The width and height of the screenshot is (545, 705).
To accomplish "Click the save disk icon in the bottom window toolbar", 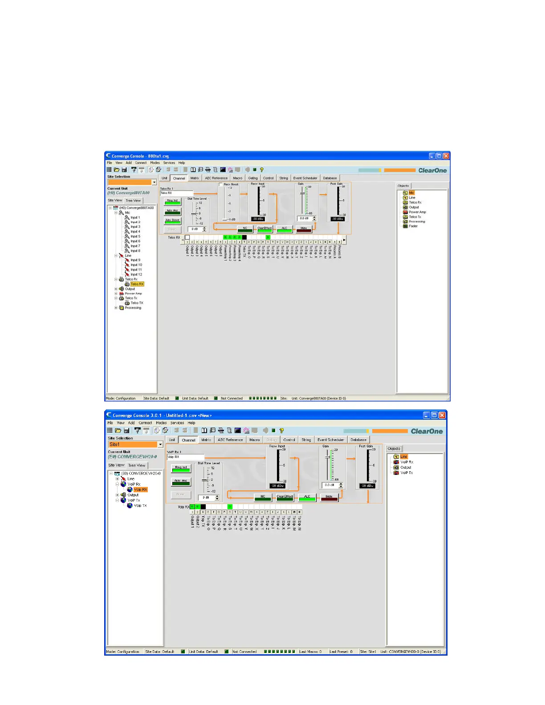I will (x=126, y=430).
